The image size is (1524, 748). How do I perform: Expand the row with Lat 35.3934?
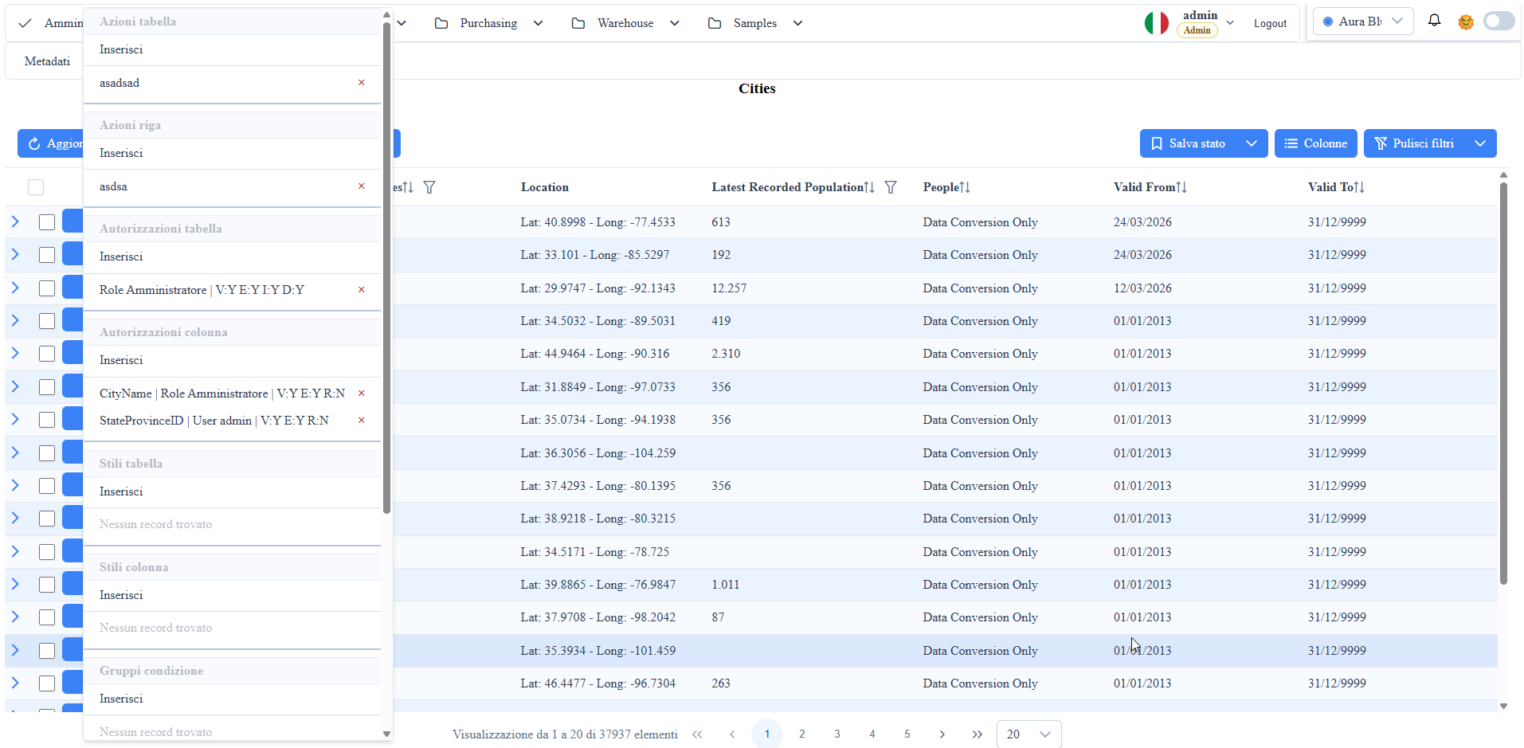[x=15, y=650]
